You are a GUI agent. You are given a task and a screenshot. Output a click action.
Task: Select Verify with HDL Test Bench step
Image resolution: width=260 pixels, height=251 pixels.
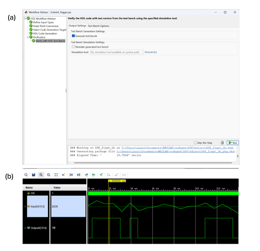[51, 41]
